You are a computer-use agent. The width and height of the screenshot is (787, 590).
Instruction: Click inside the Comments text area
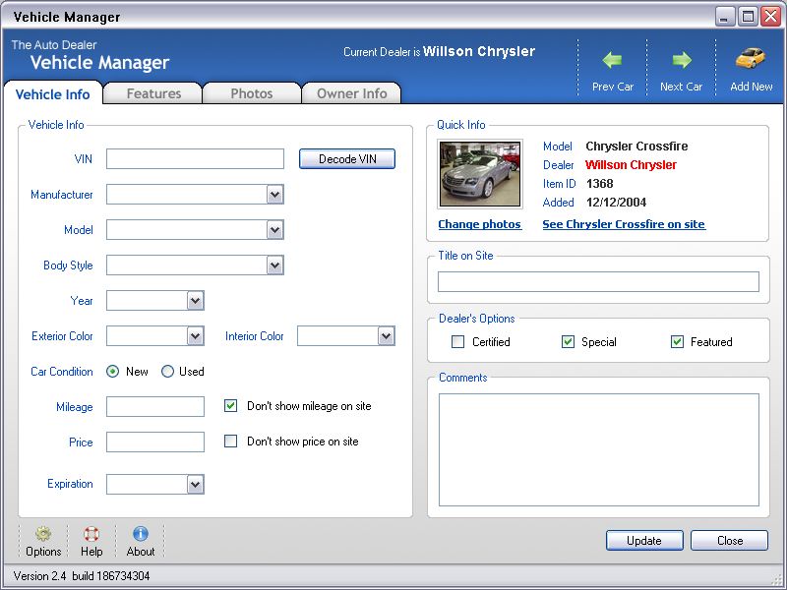(599, 450)
